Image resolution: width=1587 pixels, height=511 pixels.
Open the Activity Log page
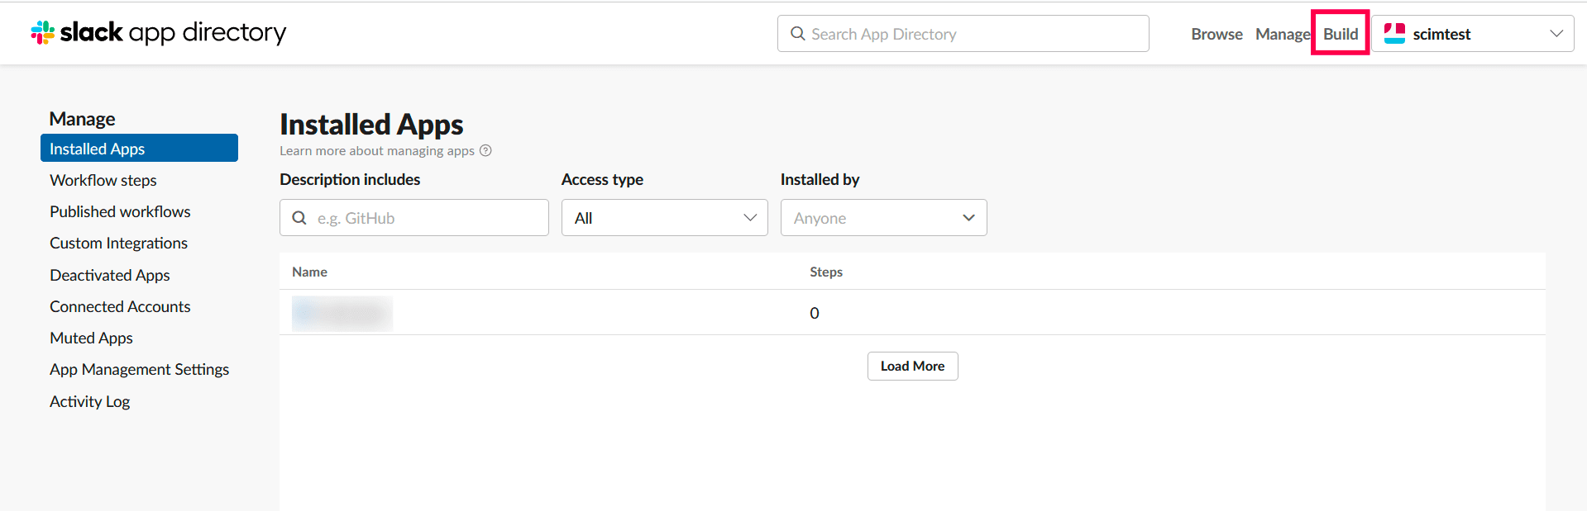coord(90,401)
